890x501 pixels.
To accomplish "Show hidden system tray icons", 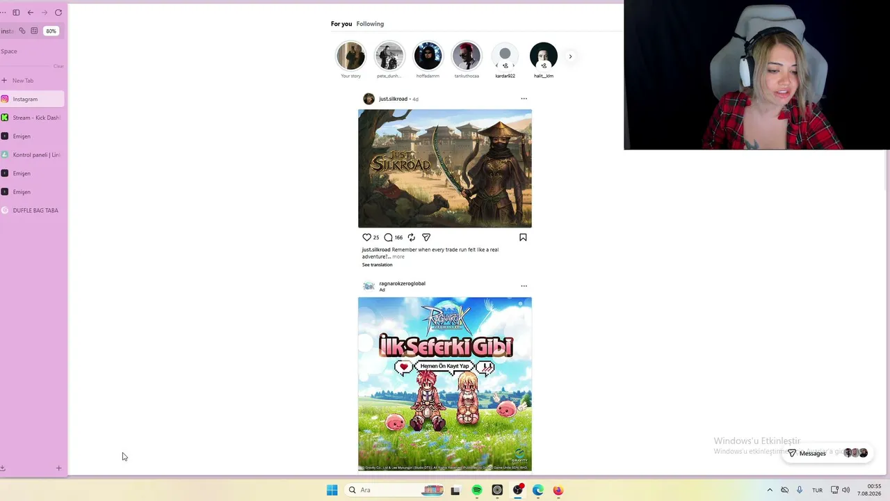I will point(770,491).
